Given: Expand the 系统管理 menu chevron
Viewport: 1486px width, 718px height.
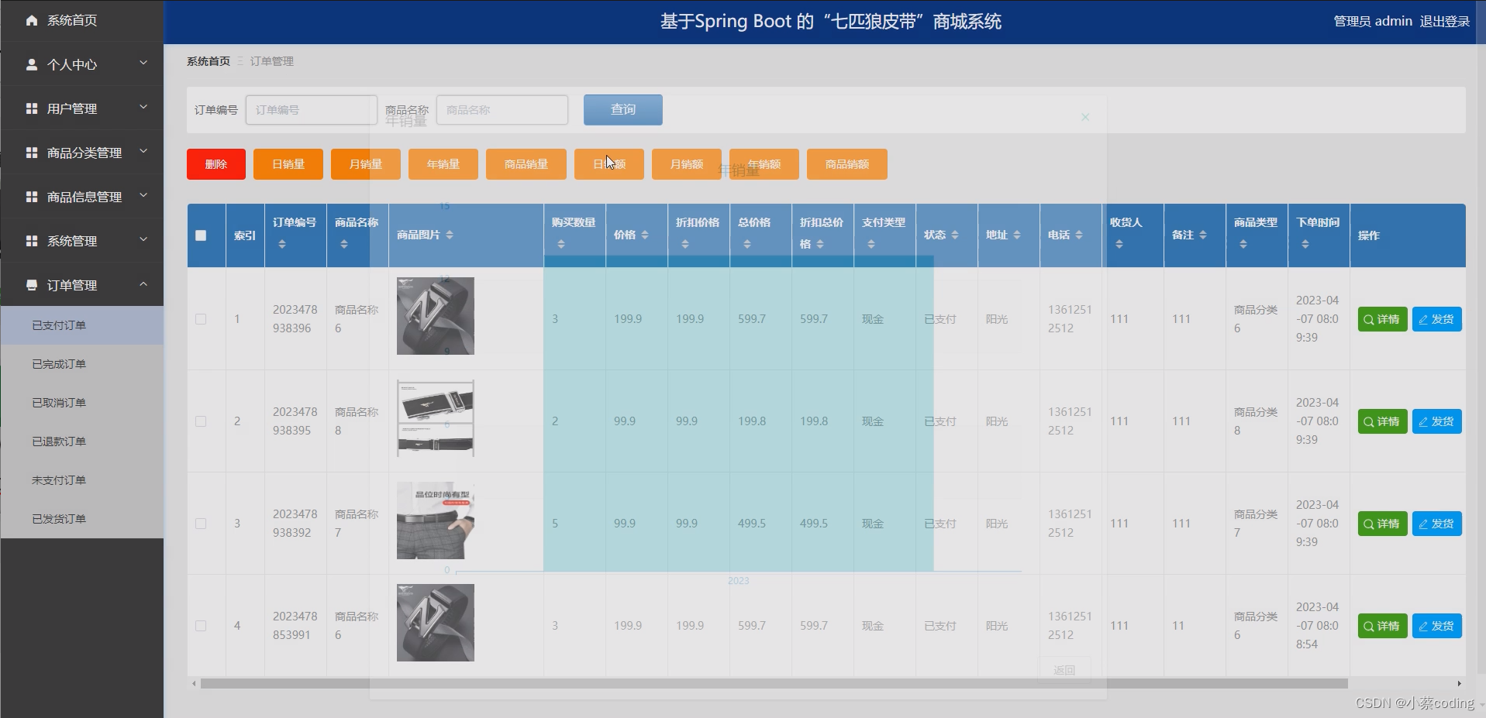Looking at the screenshot, I should pyautogui.click(x=143, y=239).
